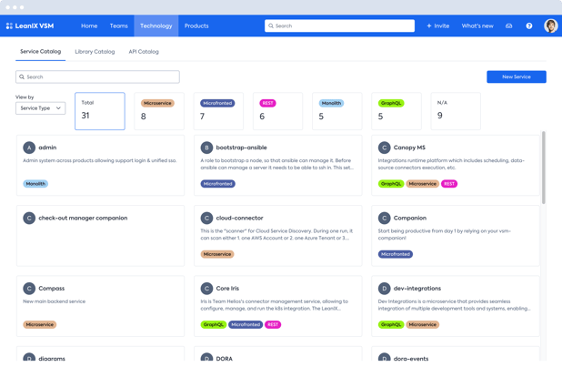Click Microfrontend tag on Core Iris card
Image resolution: width=562 pixels, height=367 pixels.
coord(246,324)
